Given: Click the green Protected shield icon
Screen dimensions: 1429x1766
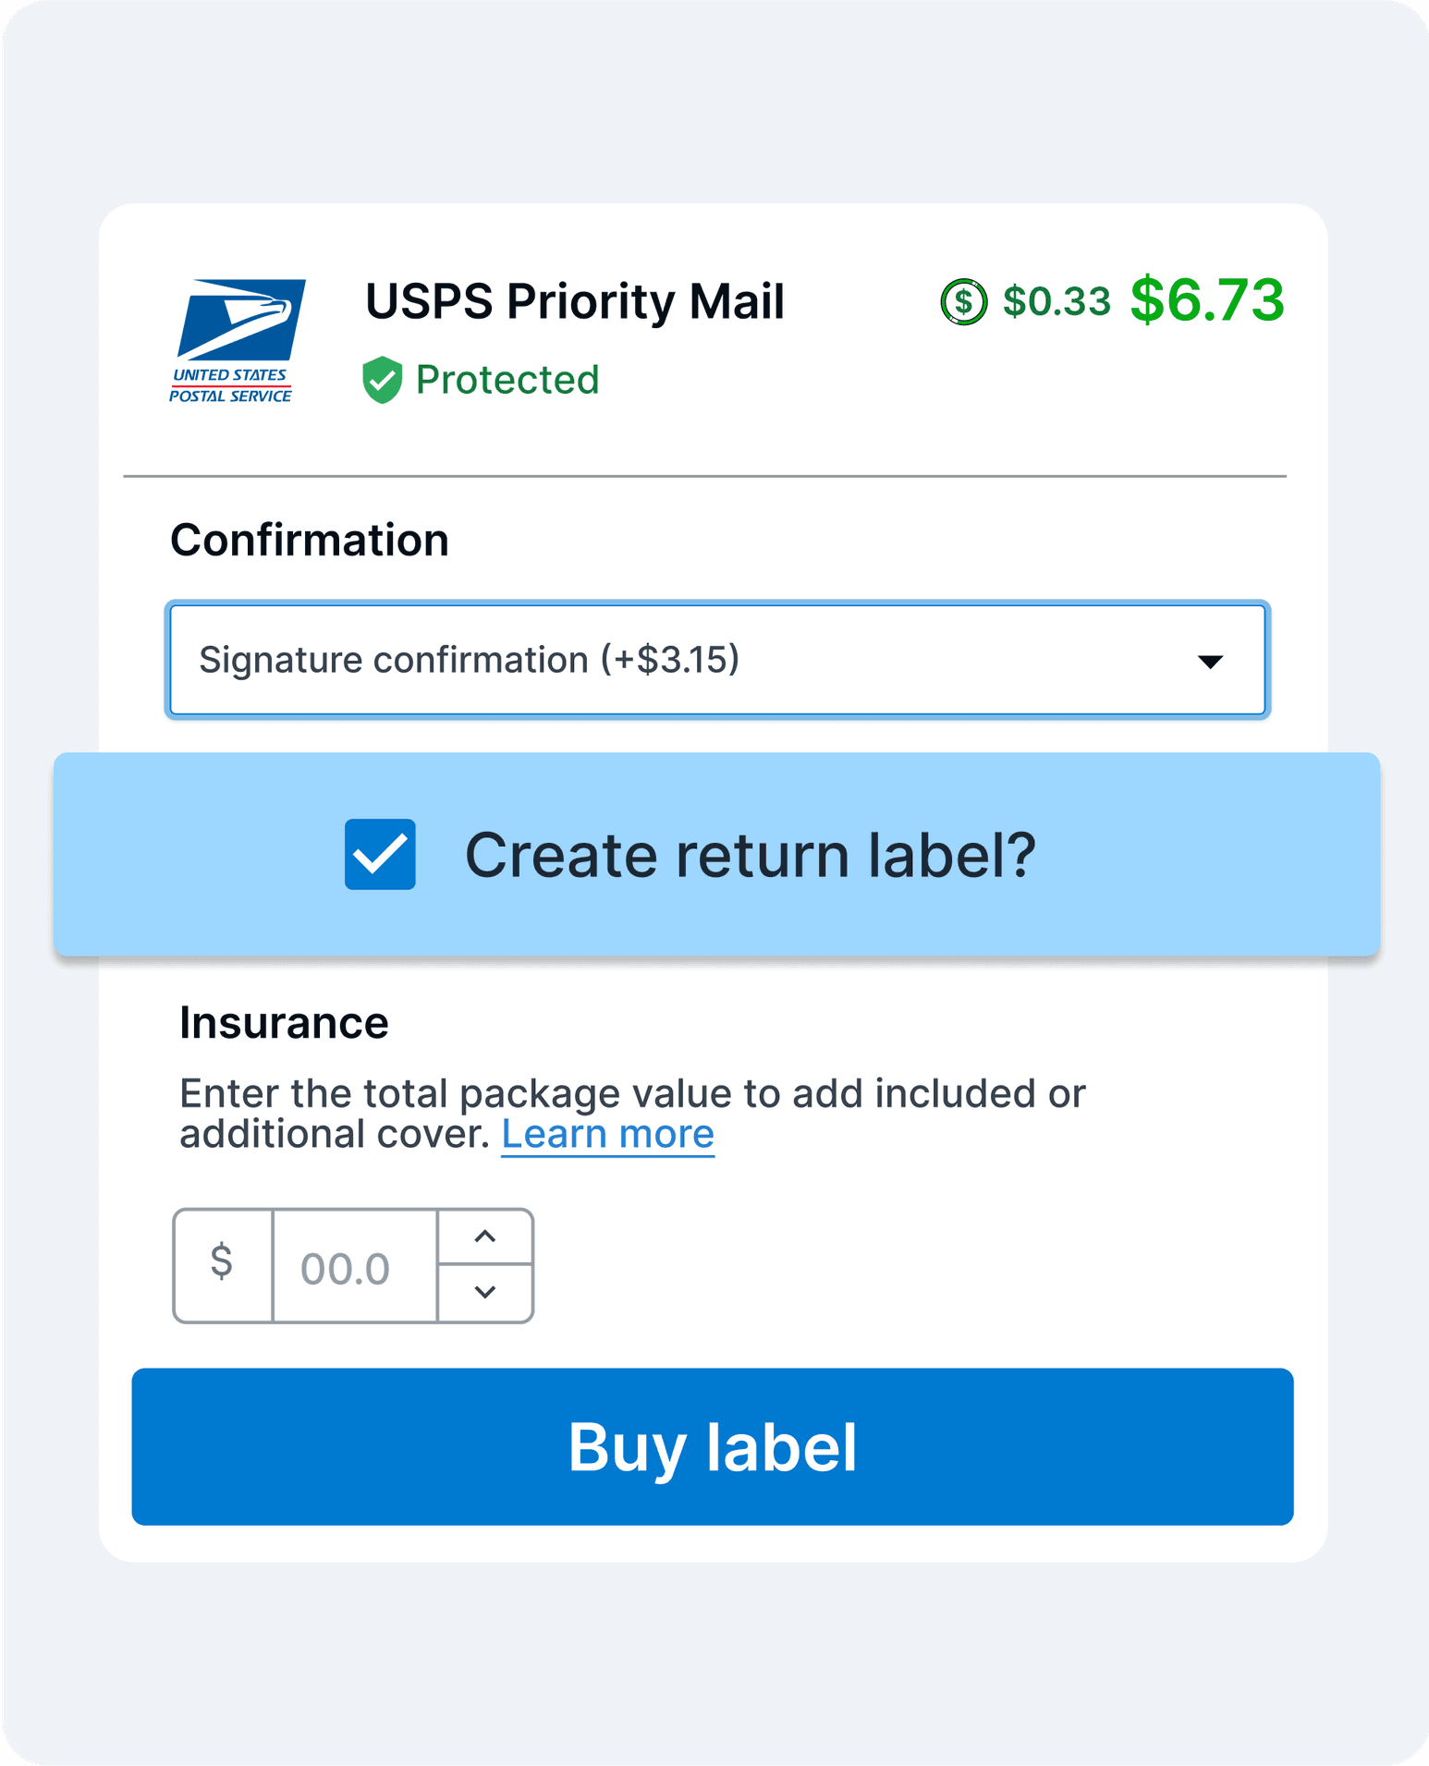Looking at the screenshot, I should pyautogui.click(x=383, y=379).
